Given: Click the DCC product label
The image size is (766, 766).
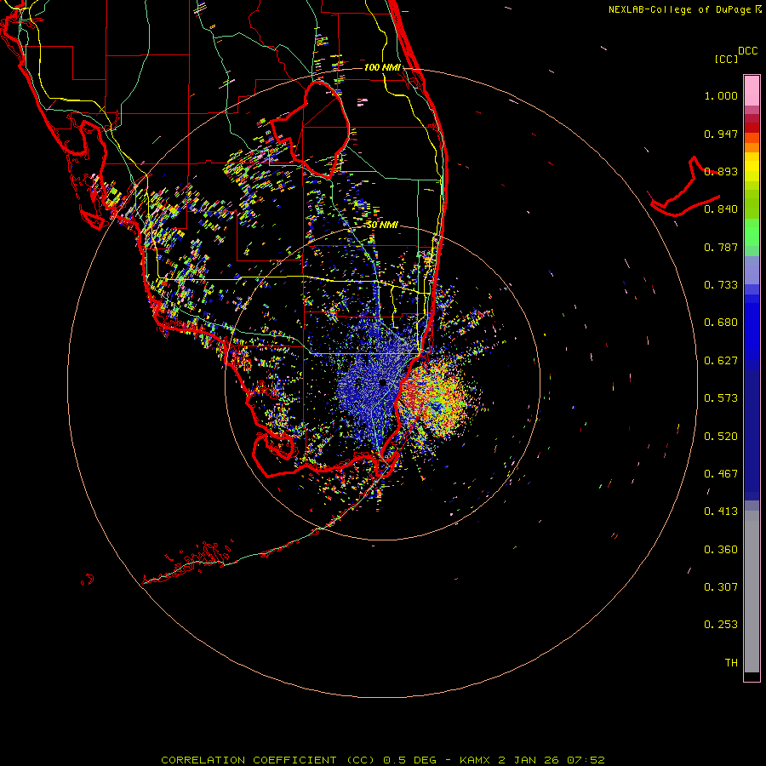Looking at the screenshot, I should pos(748,51).
